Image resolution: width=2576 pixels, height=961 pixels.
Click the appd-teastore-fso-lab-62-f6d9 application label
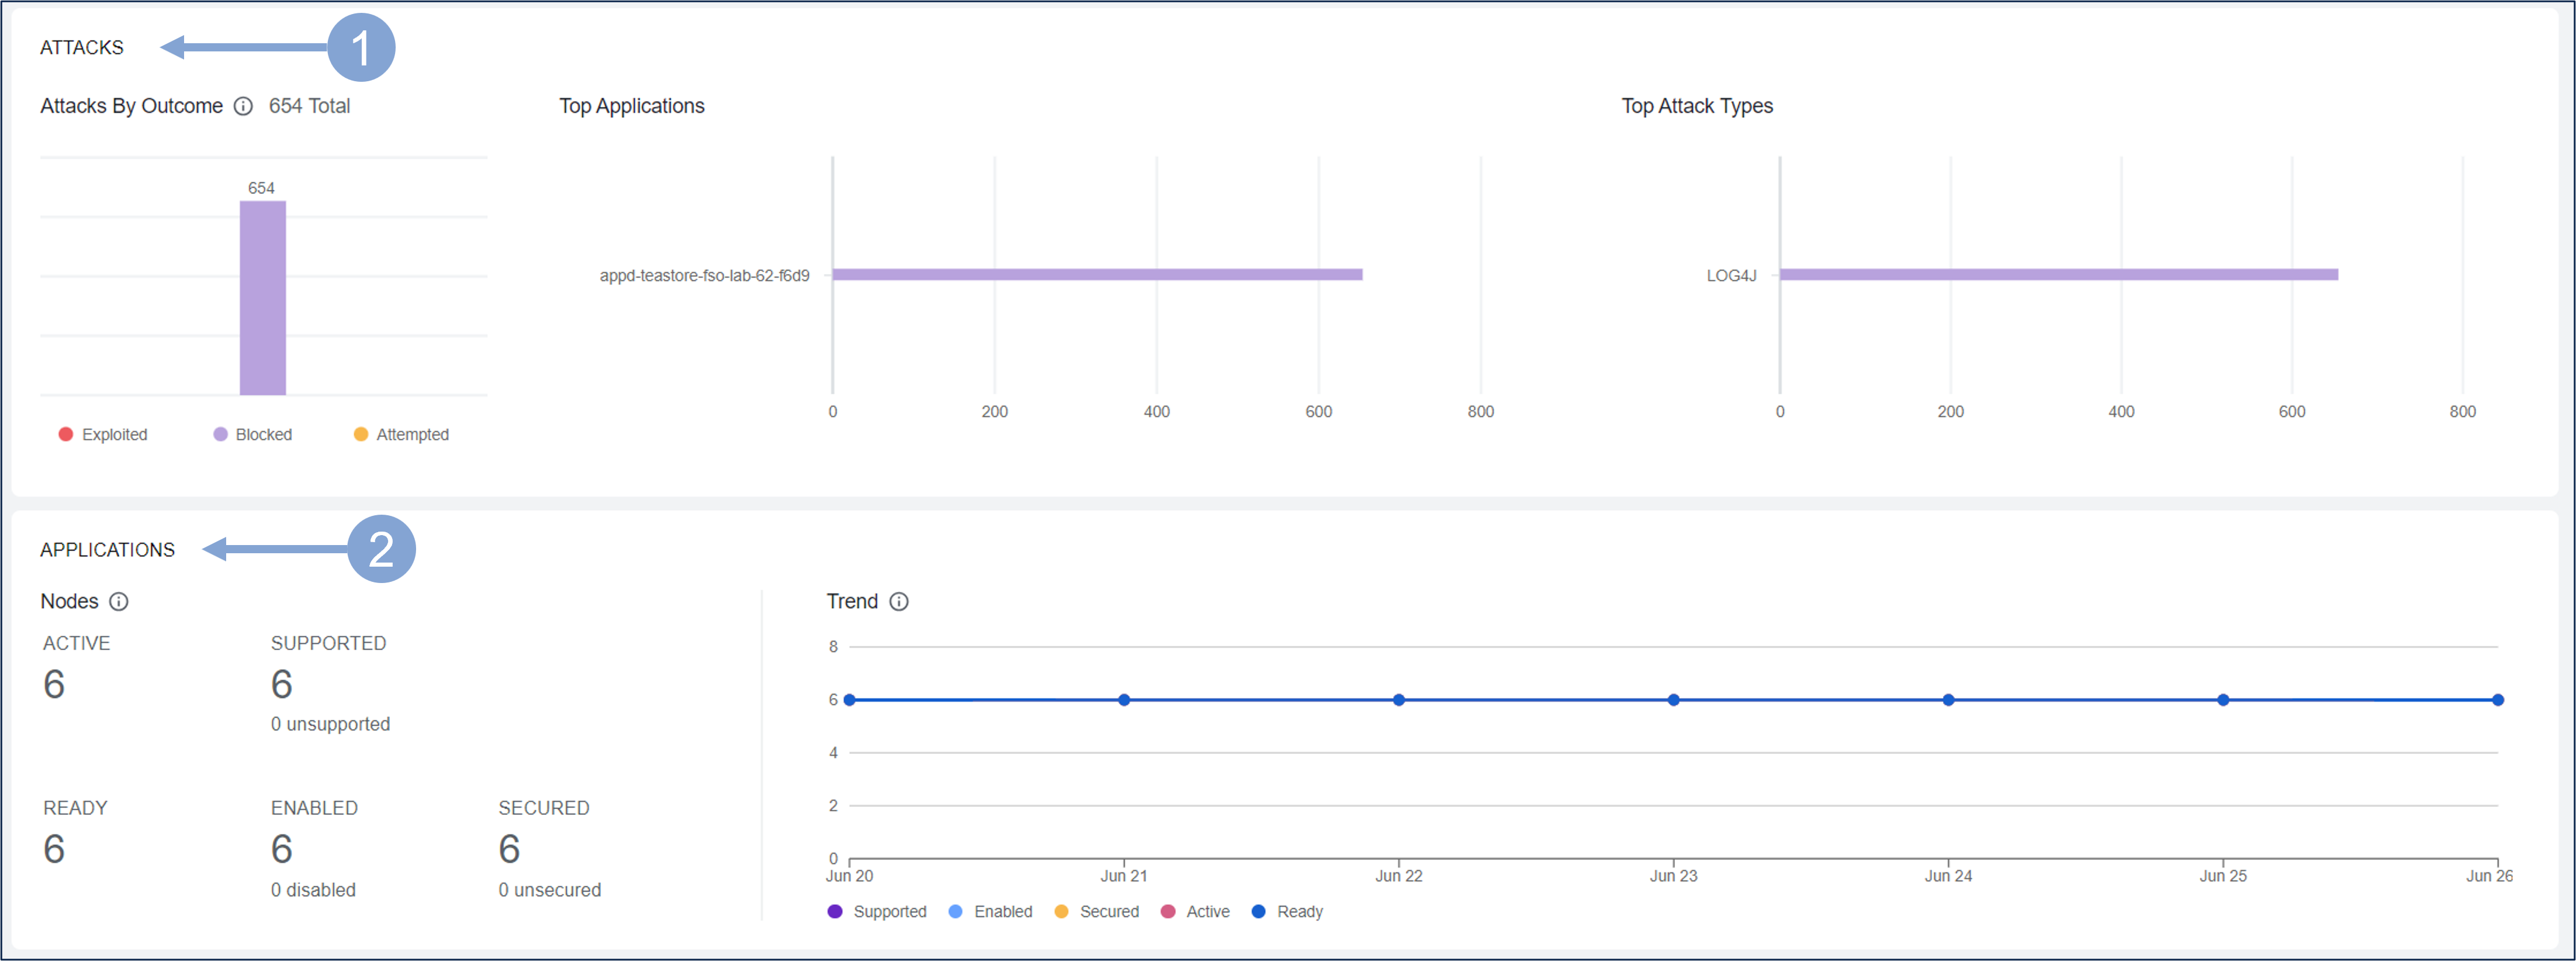point(704,275)
